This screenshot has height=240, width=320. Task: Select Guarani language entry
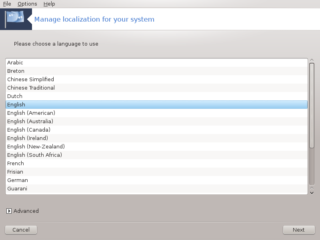click(156, 189)
